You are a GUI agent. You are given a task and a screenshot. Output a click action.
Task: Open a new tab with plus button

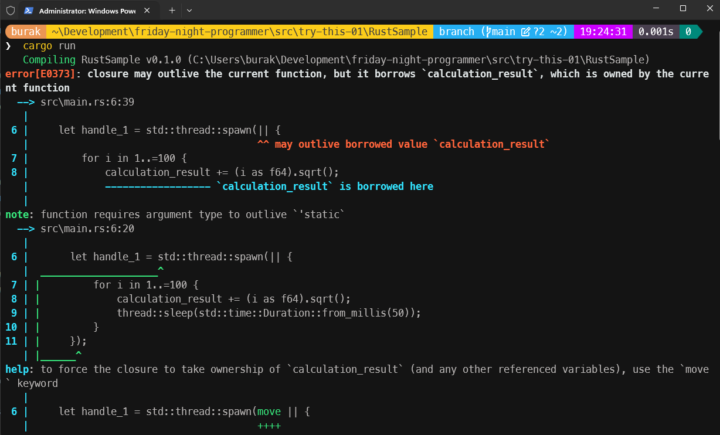172,11
